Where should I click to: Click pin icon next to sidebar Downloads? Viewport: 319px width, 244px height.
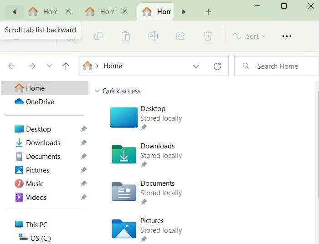[83, 142]
